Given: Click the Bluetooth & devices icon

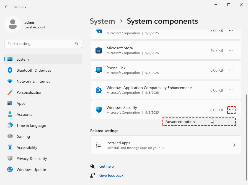Looking at the screenshot, I should (x=10, y=70).
